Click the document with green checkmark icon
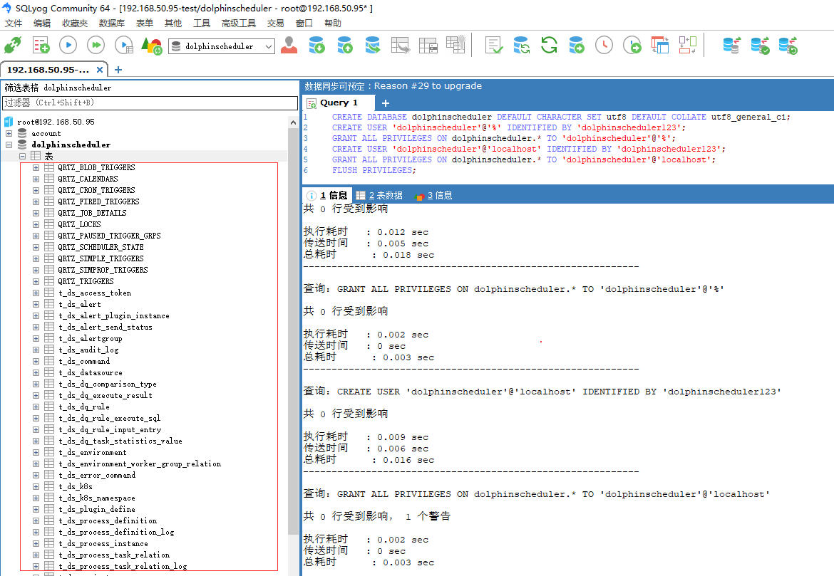Viewport: 834px width, 576px height. click(x=493, y=45)
